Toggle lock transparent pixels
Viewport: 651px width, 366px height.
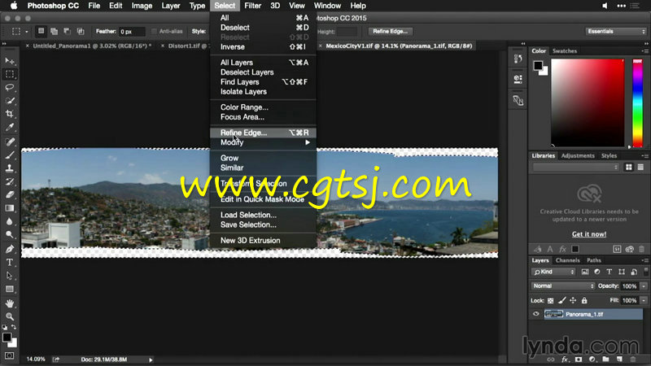[551, 300]
